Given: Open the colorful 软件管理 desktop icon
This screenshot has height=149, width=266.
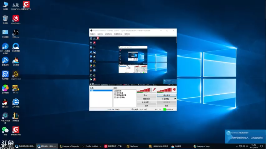Looking at the screenshot, I should (5, 89).
